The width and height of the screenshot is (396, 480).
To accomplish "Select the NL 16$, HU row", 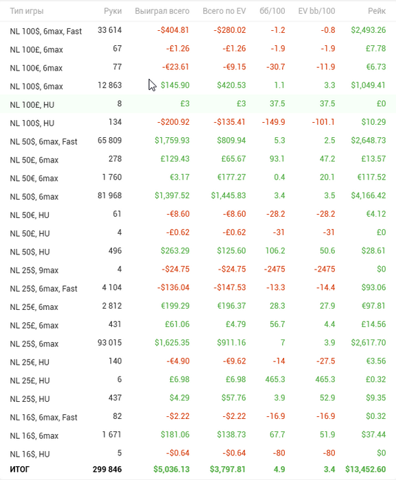I will pyautogui.click(x=198, y=453).
